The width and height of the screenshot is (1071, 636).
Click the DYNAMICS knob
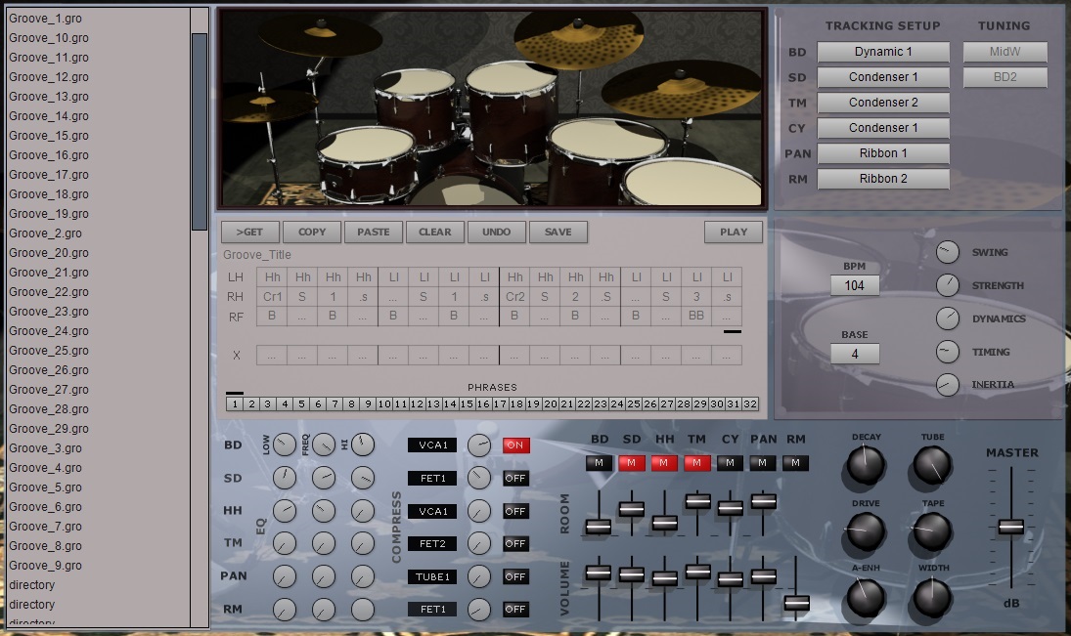point(947,318)
